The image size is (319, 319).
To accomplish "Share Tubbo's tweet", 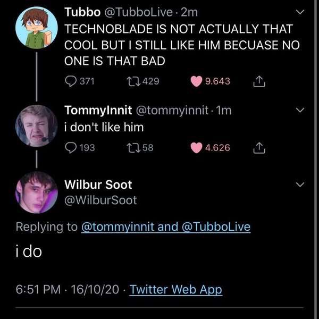I will tap(259, 81).
